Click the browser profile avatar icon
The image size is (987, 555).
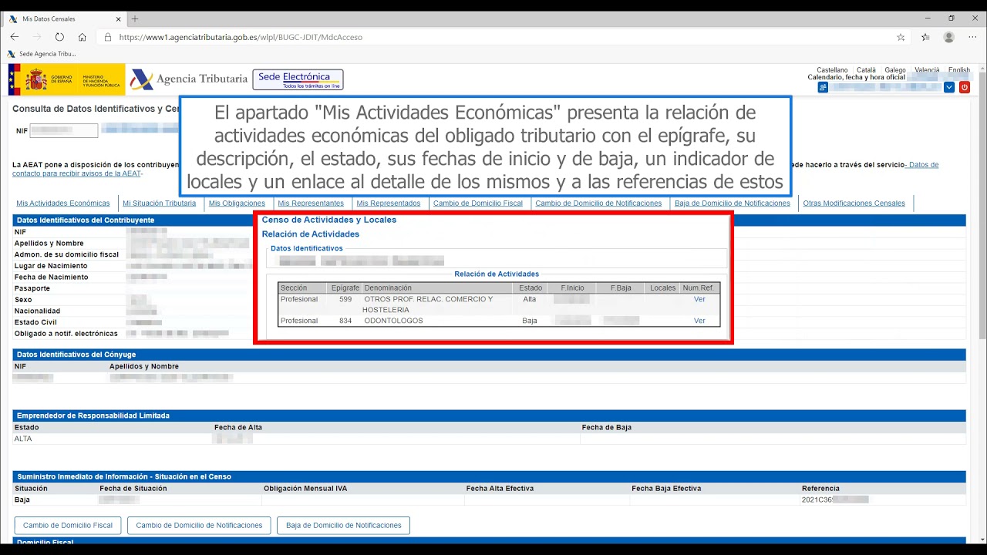(x=948, y=37)
